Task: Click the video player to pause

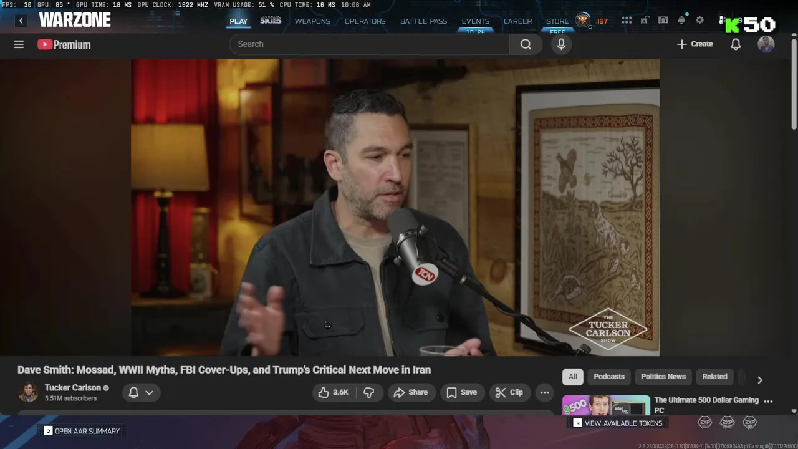Action: click(395, 207)
